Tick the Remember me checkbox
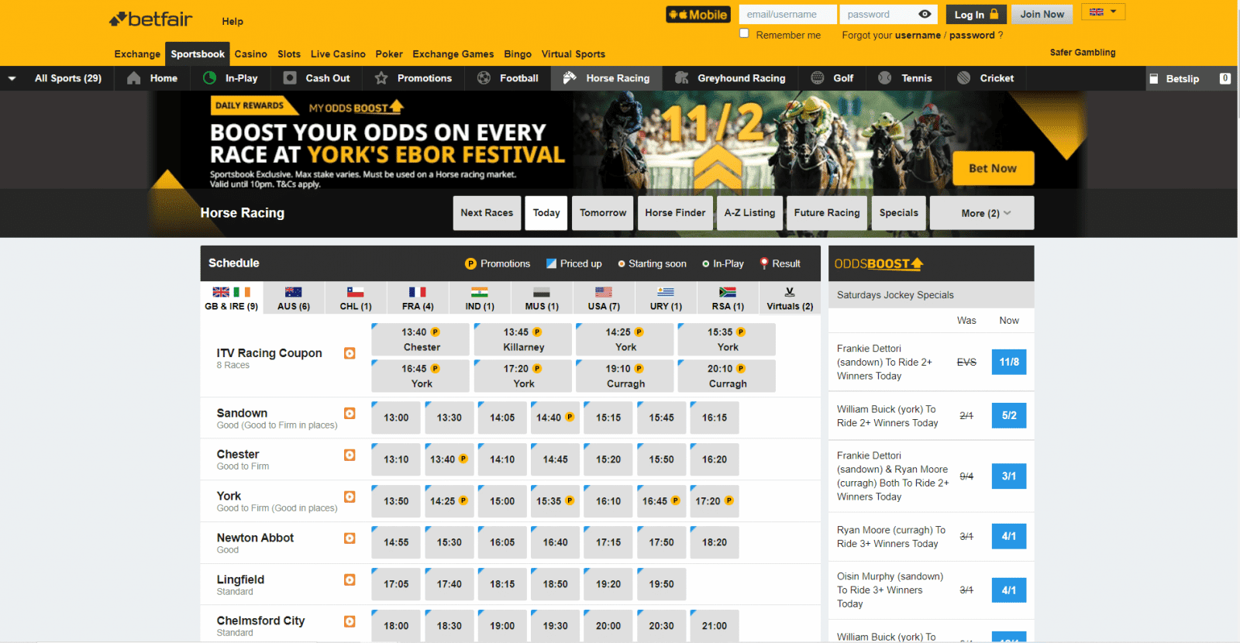The image size is (1240, 643). pos(744,33)
